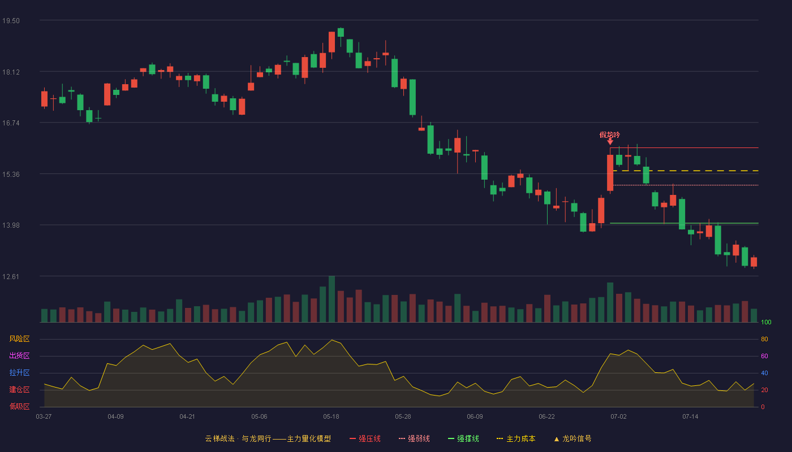The image size is (792, 452).
Task: Click the 04-21 date label
Action: click(x=187, y=416)
